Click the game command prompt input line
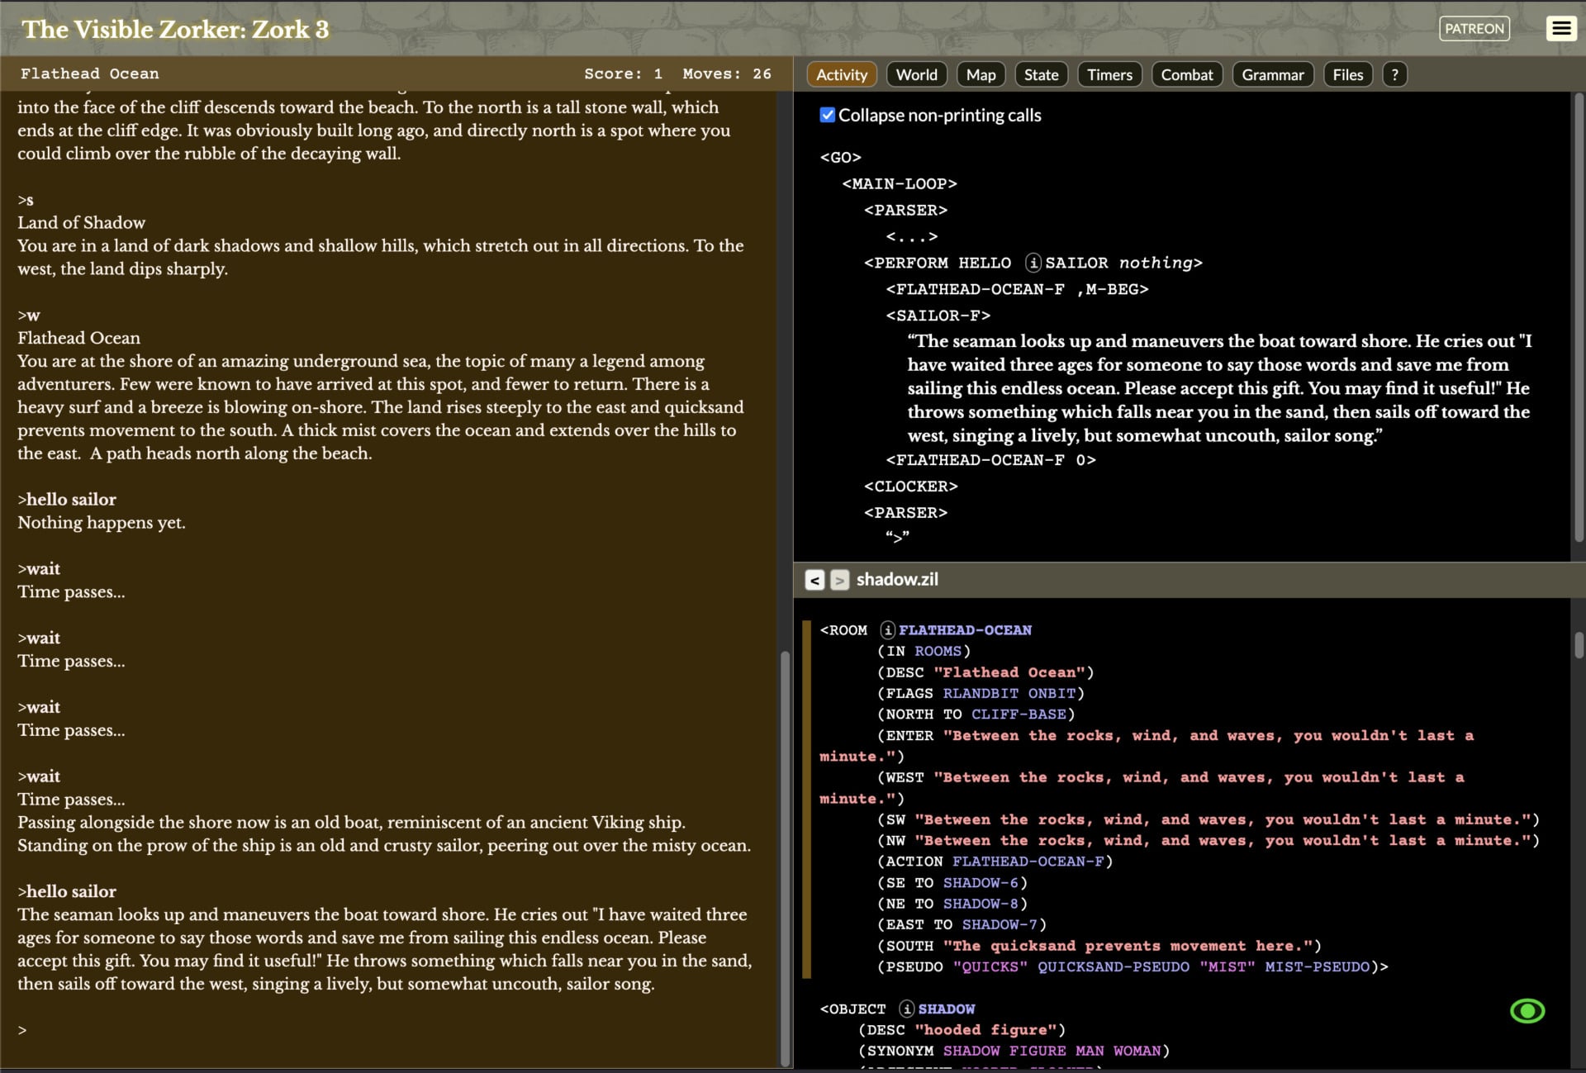 click(388, 1030)
